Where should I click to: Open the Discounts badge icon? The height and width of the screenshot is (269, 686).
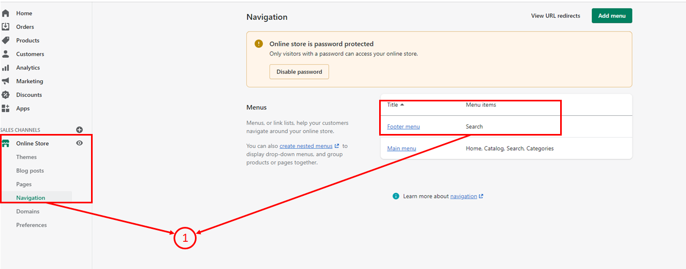coord(5,95)
